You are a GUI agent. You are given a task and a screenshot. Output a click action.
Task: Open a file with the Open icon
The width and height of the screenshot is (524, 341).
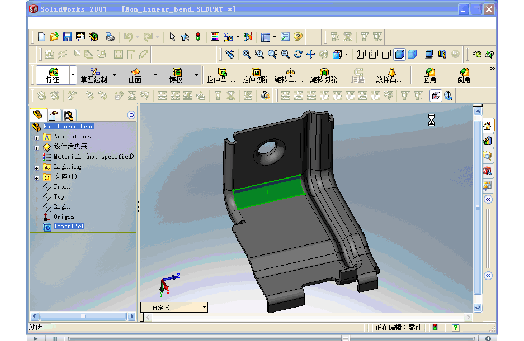[x=54, y=37]
